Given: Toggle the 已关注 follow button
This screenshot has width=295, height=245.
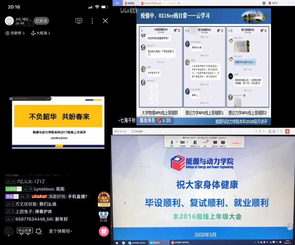Looking at the screenshot, I should pyautogui.click(x=41, y=21).
